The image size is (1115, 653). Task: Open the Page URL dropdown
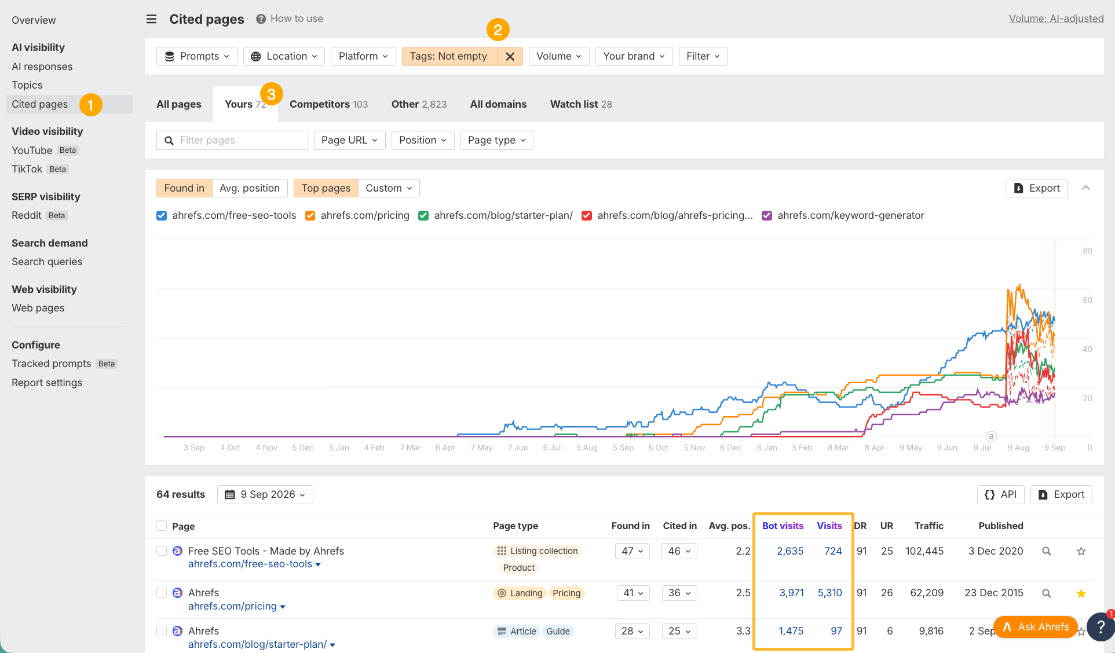[349, 140]
